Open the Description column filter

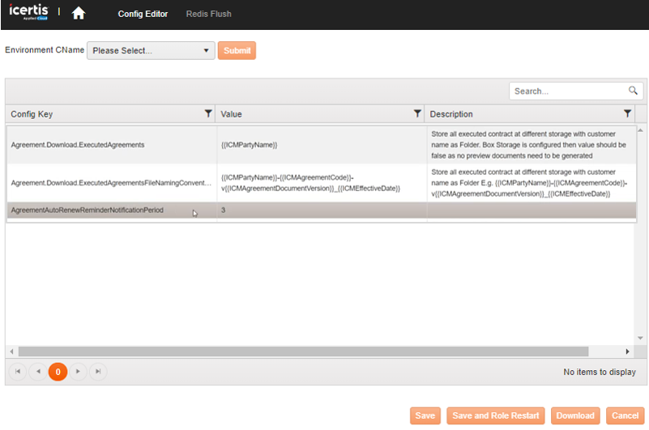pyautogui.click(x=627, y=114)
